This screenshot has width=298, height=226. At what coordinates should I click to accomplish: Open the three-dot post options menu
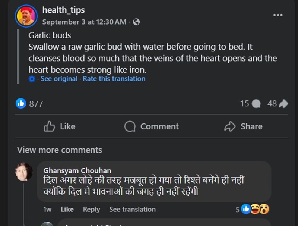tap(278, 15)
